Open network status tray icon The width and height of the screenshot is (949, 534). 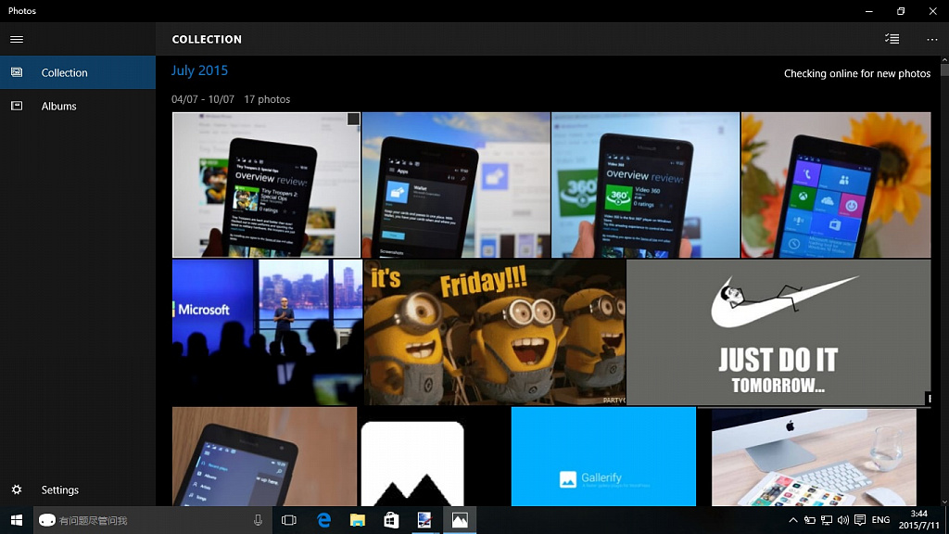[826, 520]
